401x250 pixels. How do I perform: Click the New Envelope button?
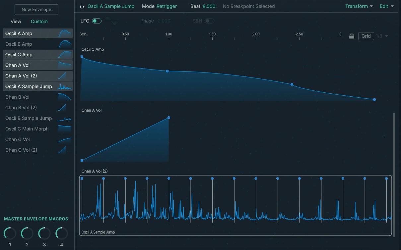[x=36, y=10]
